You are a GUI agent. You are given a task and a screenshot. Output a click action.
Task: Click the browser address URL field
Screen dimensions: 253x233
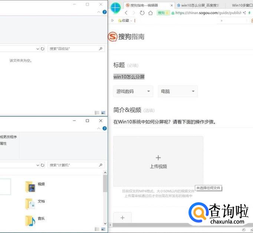point(208,13)
